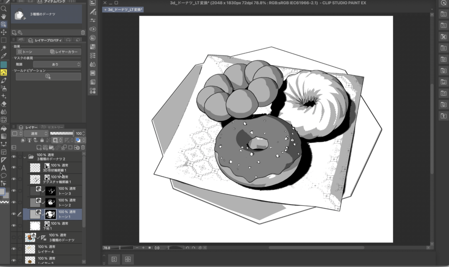The image size is (449, 267).
Task: Click the trash icon in item bank panel
Action: coord(83,32)
